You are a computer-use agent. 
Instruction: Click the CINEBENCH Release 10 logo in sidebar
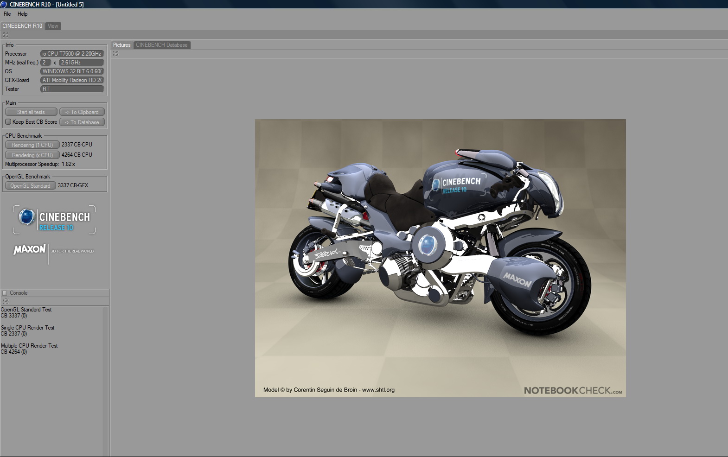(x=54, y=220)
